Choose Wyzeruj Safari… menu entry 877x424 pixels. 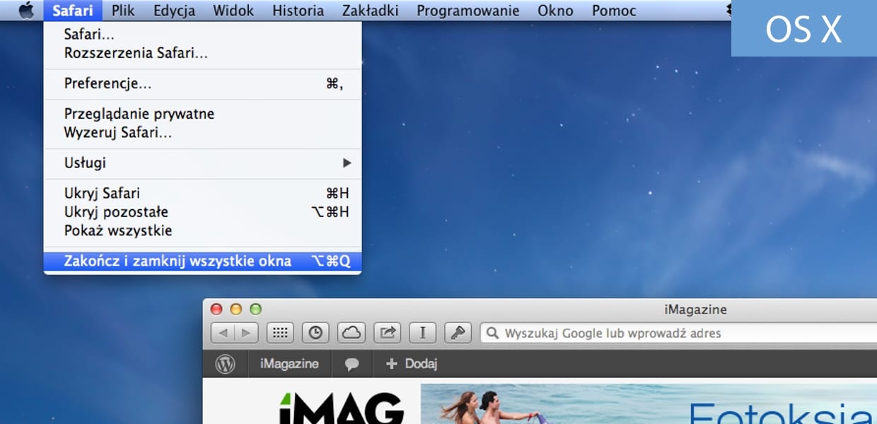click(x=202, y=132)
